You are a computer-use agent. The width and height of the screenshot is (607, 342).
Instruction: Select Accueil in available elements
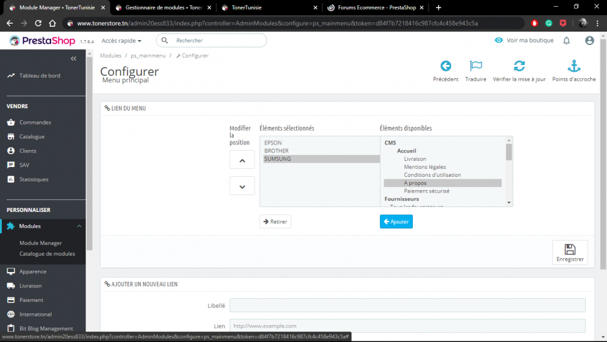pos(407,151)
